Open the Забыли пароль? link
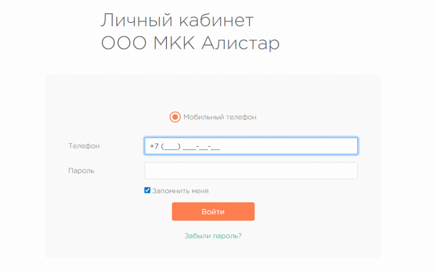Viewport: 436px width, 272px height. coord(213,236)
